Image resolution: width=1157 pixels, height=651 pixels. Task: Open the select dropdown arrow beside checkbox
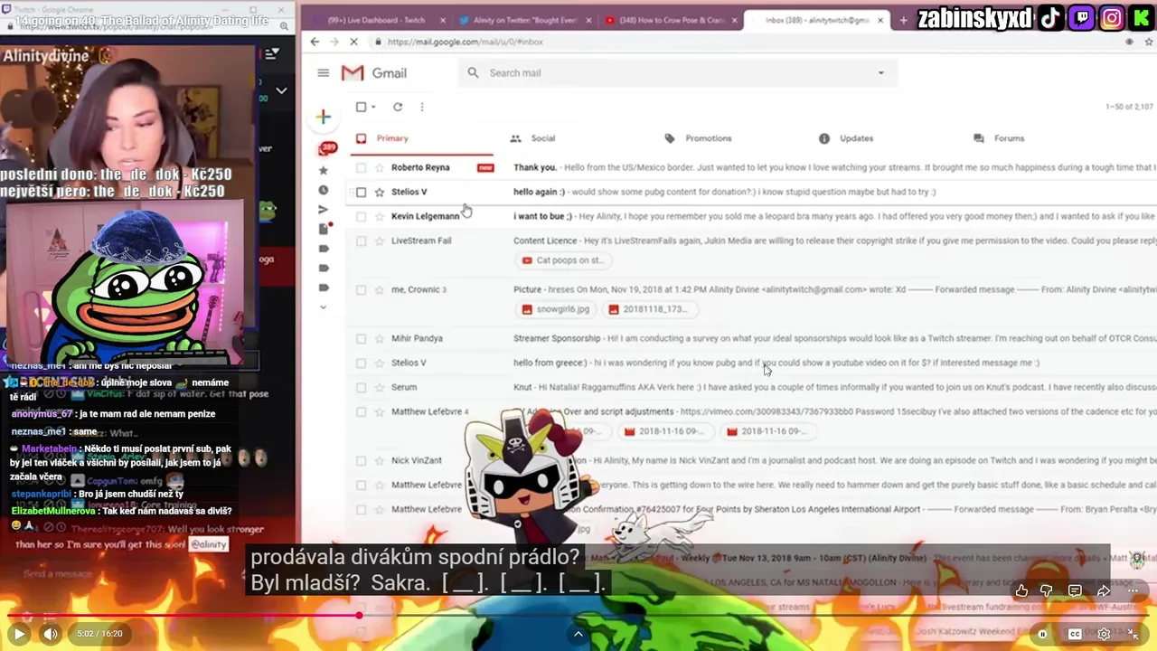tap(373, 107)
